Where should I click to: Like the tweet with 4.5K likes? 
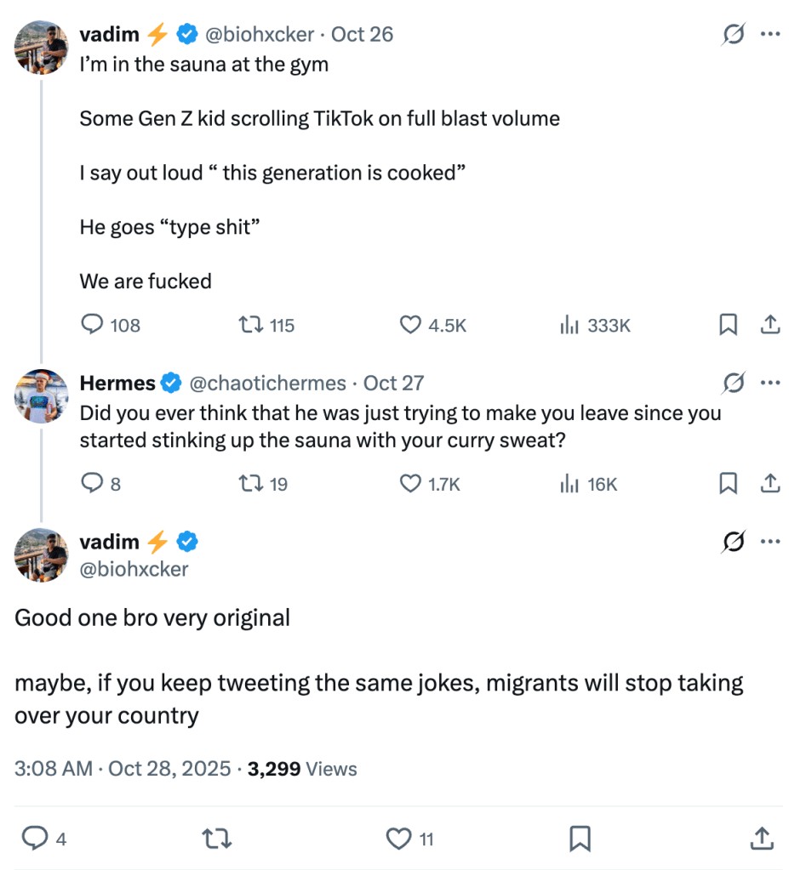(411, 325)
